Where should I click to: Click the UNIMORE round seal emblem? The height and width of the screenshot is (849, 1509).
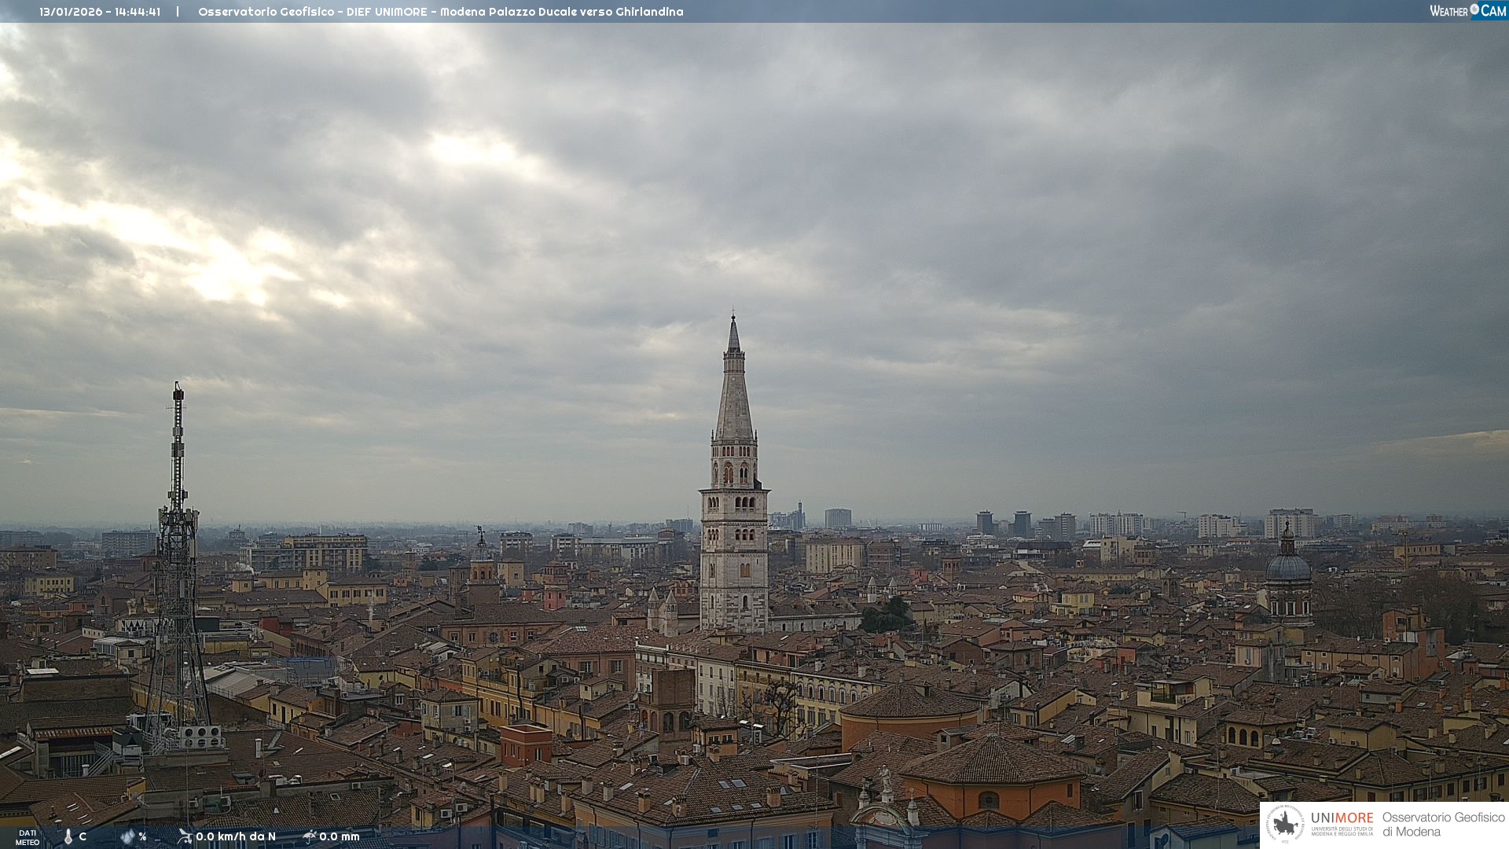tap(1286, 825)
